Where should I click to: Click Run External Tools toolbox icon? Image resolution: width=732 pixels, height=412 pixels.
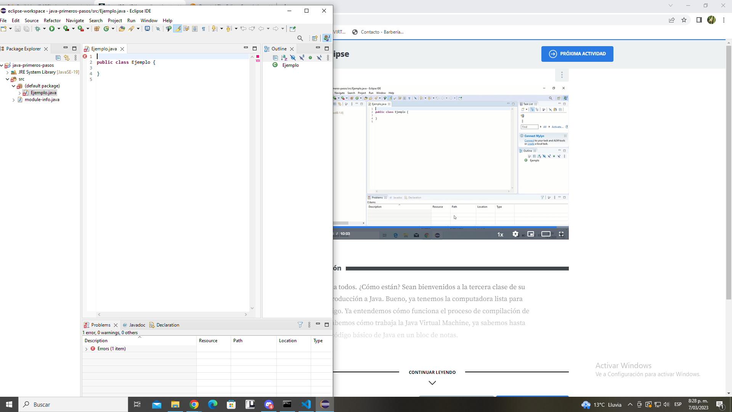(x=81, y=29)
